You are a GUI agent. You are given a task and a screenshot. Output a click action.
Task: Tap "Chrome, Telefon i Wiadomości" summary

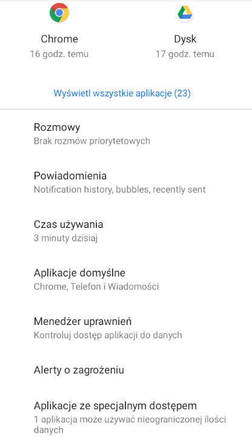(96, 287)
